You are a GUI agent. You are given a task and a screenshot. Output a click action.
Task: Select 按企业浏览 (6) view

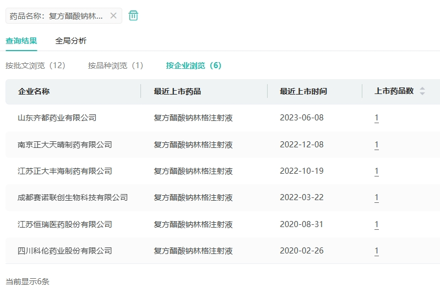coord(194,65)
